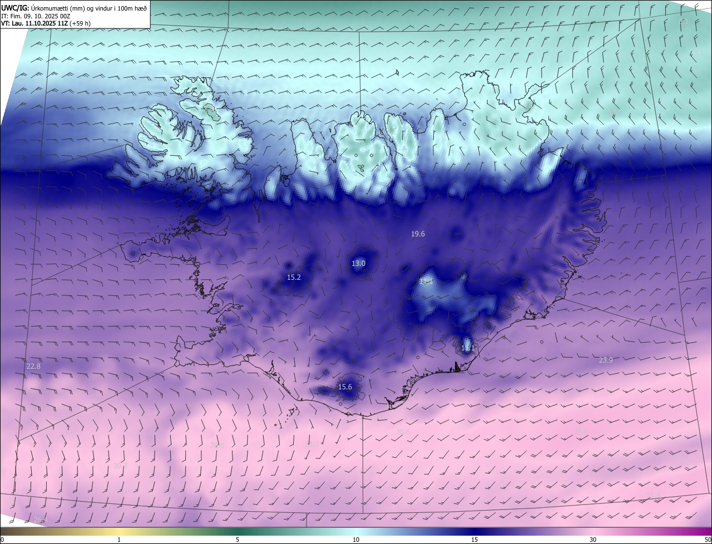This screenshot has height=544, width=712.
Task: Click the '10' label on the colour scale
Action: [356, 540]
